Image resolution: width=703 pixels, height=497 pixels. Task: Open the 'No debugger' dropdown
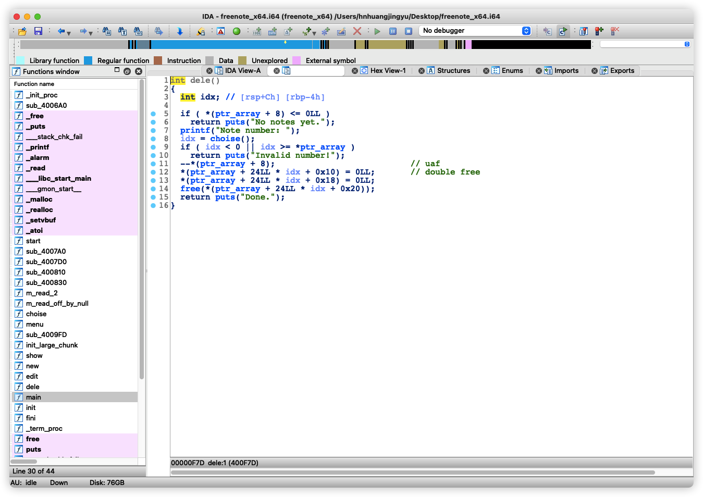tap(475, 31)
